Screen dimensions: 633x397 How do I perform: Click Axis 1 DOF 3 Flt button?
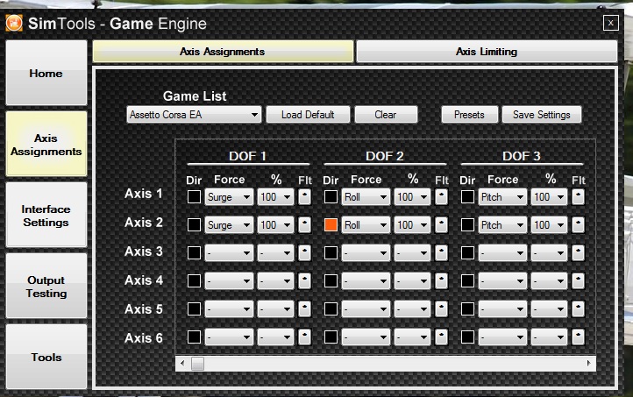(x=578, y=197)
